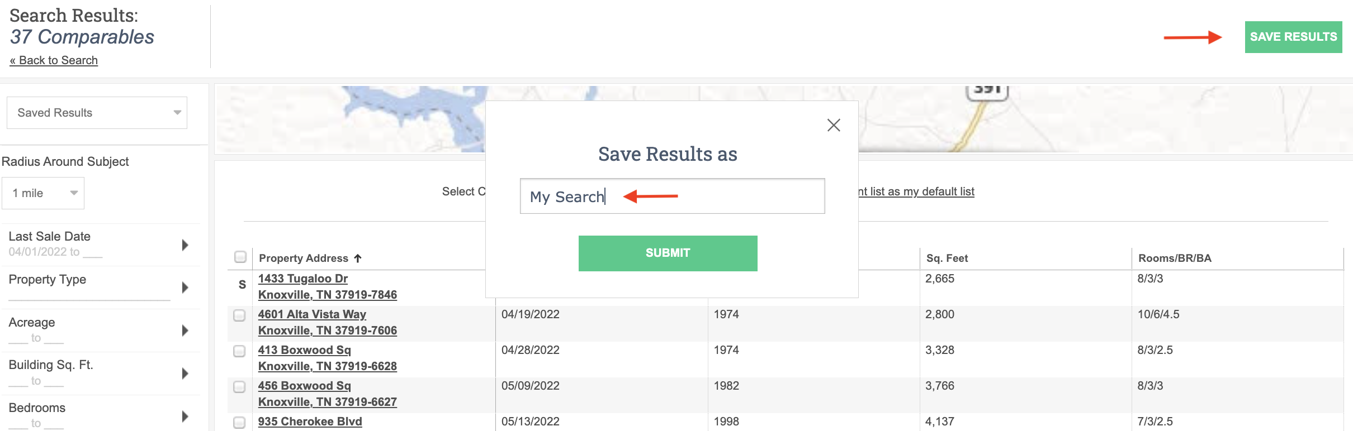The height and width of the screenshot is (431, 1353).
Task: Open the 935 Cherokee Blvd property link
Action: [x=310, y=422]
